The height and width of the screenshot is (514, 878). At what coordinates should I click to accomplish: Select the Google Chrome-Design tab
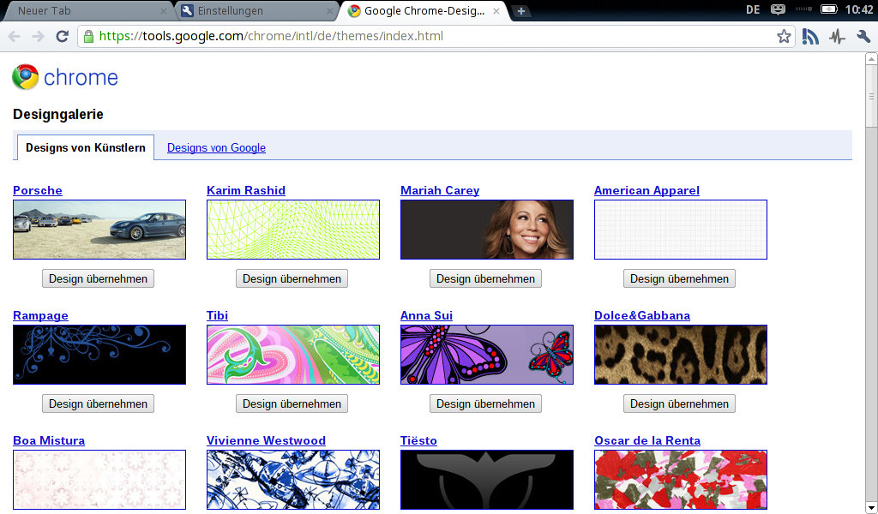coord(424,10)
